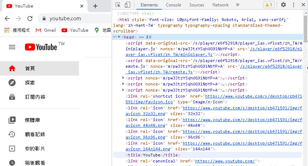This screenshot has height=166, width=308.
Task: Open 你的影片 your videos icon
Action: click(x=12, y=149)
